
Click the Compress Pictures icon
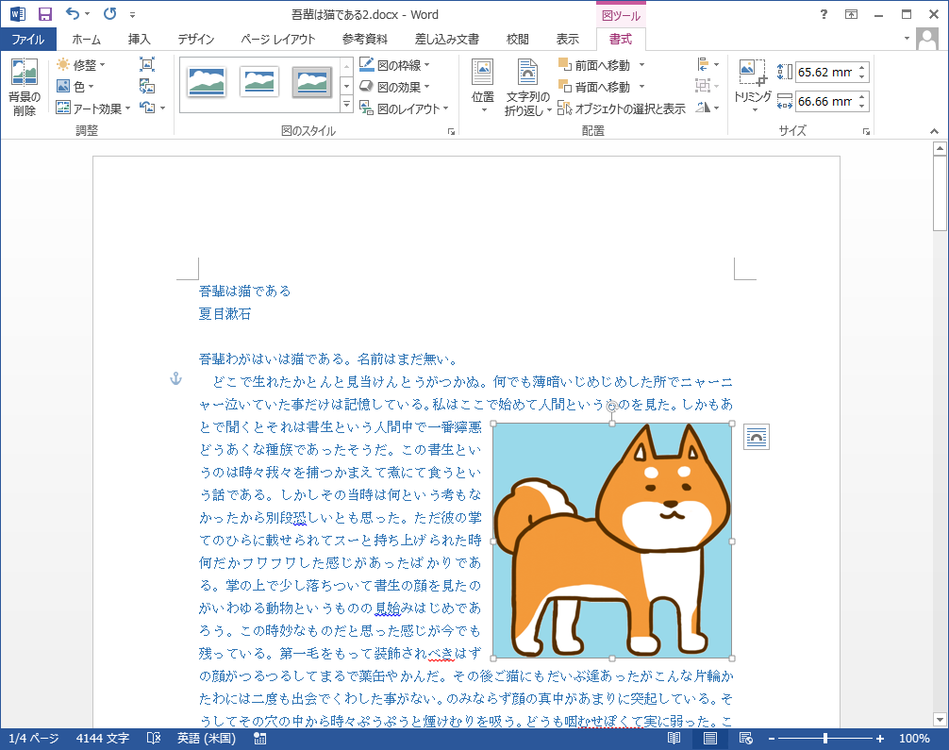147,64
